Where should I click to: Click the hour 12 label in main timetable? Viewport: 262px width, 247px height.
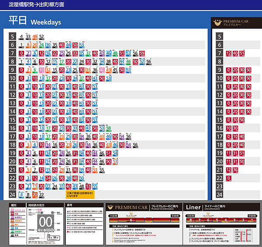(x=12, y=95)
